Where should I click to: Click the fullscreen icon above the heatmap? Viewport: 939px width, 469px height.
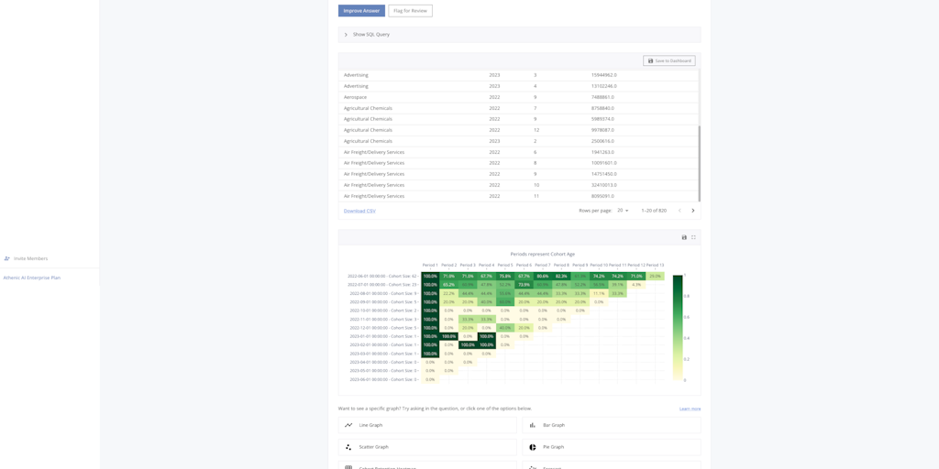click(693, 237)
